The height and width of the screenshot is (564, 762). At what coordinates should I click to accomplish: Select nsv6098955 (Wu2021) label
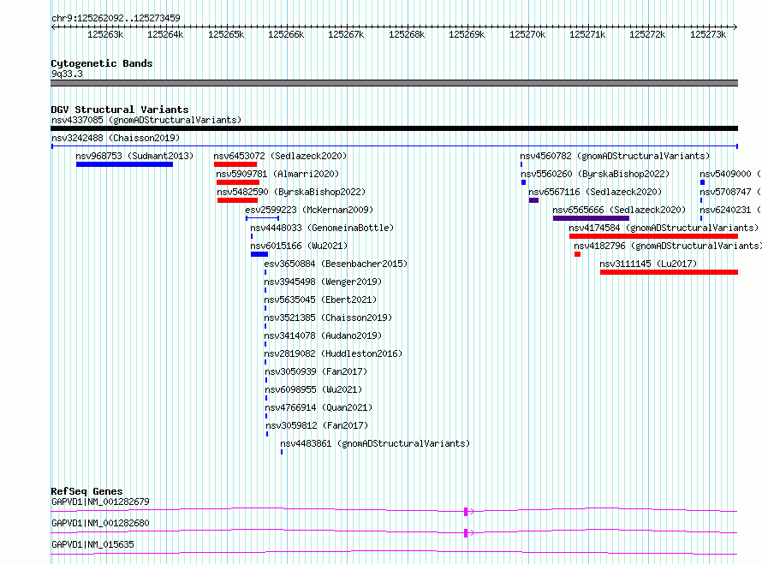point(313,389)
